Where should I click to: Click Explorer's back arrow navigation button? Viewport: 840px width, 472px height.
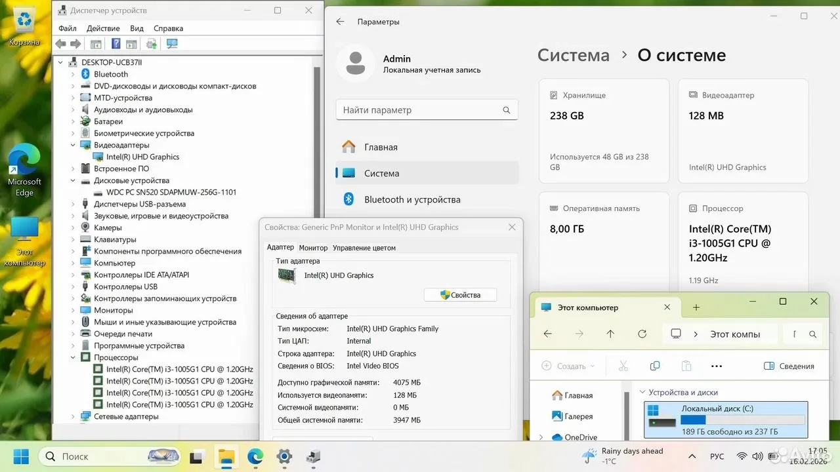pyautogui.click(x=547, y=334)
